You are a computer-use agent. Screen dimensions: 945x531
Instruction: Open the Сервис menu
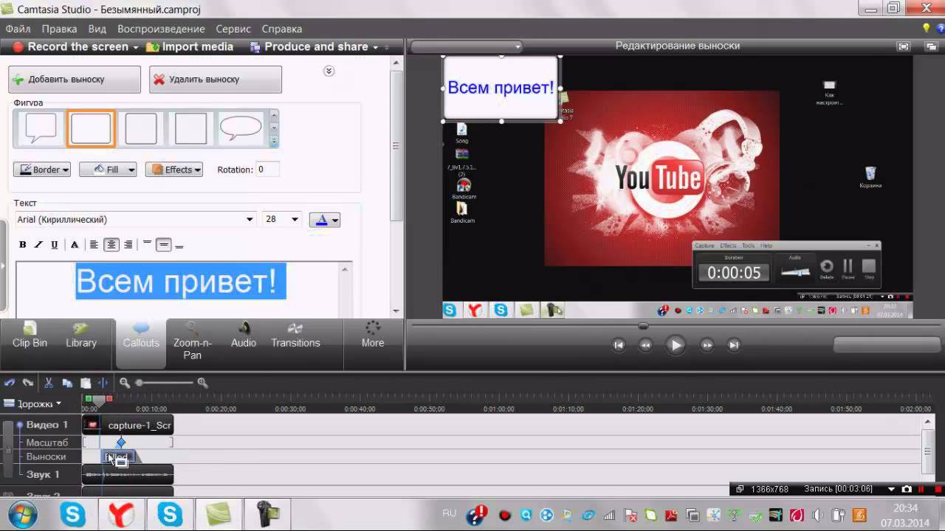pyautogui.click(x=233, y=29)
